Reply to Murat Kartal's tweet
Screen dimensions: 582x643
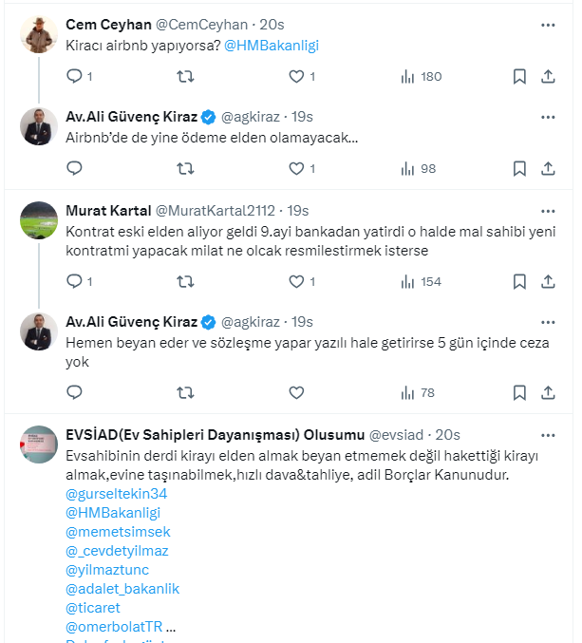point(75,281)
